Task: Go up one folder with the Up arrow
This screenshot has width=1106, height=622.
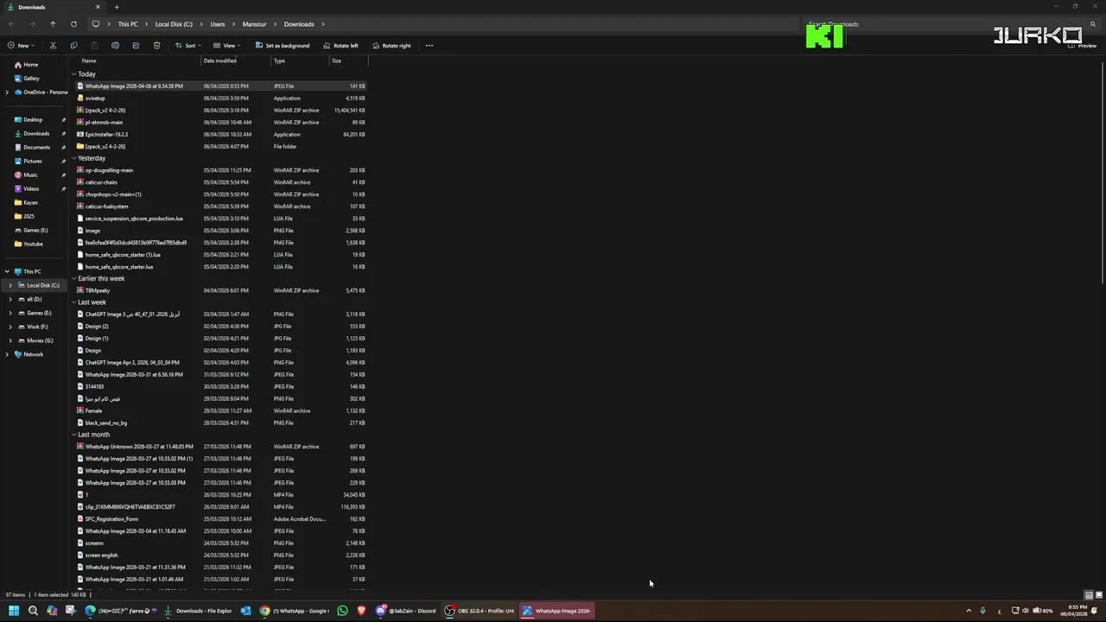Action: click(x=53, y=24)
